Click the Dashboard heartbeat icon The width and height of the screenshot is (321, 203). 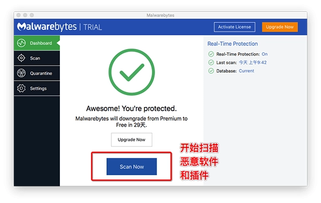tap(21, 43)
